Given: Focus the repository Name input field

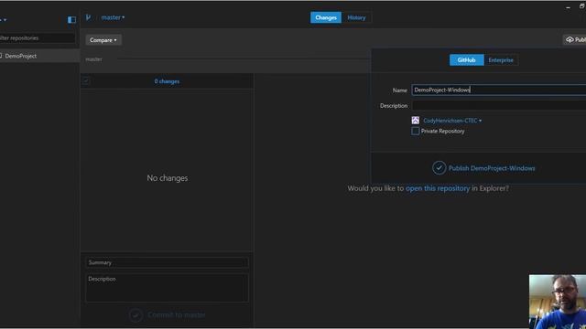Looking at the screenshot, I should [x=499, y=90].
